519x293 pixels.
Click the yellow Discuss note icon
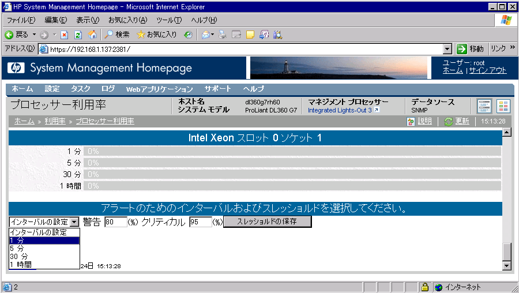point(250,35)
